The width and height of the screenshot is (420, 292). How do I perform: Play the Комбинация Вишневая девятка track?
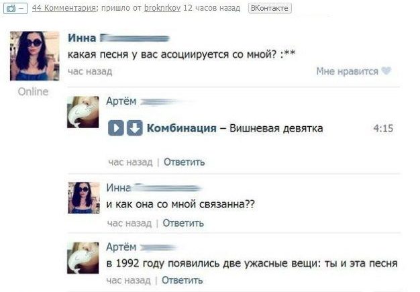[x=115, y=128]
